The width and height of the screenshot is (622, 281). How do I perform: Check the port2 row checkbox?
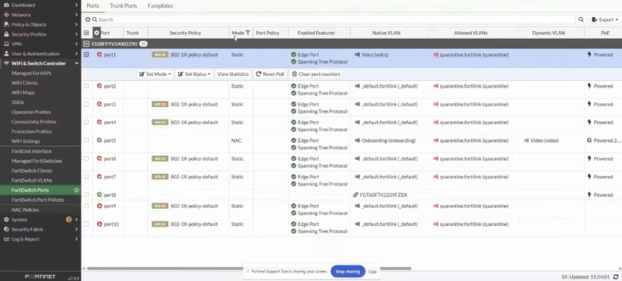86,86
